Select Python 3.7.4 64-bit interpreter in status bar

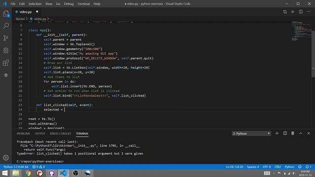tap(16, 167)
